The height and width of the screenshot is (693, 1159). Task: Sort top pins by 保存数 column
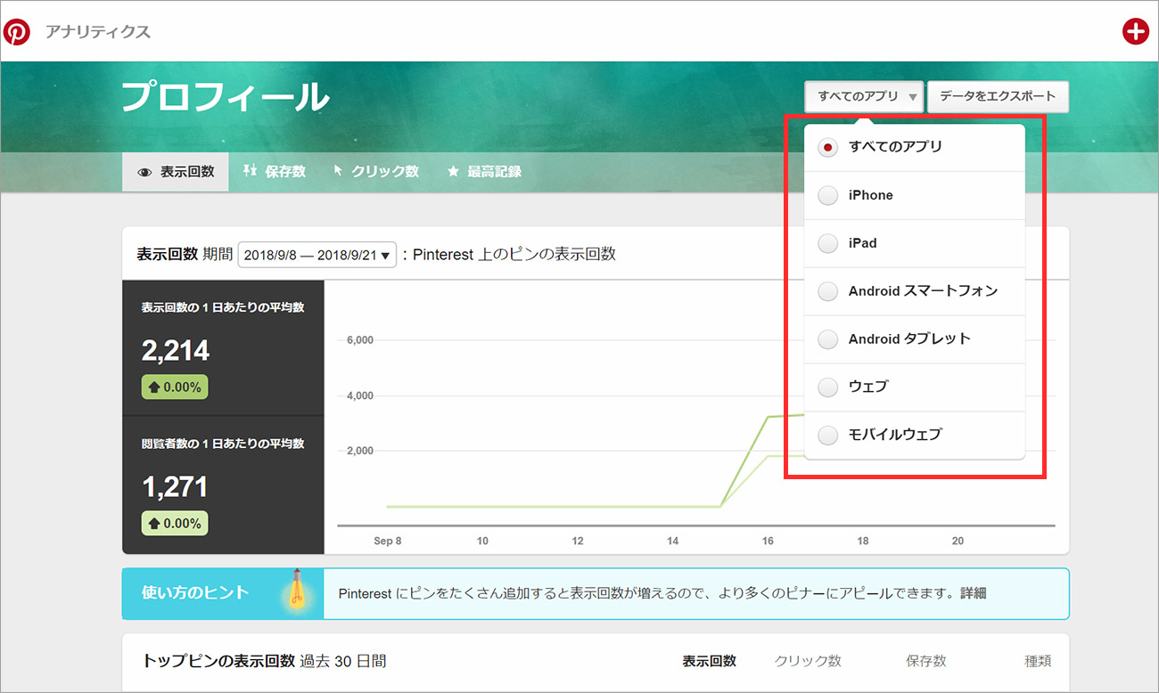(x=926, y=661)
